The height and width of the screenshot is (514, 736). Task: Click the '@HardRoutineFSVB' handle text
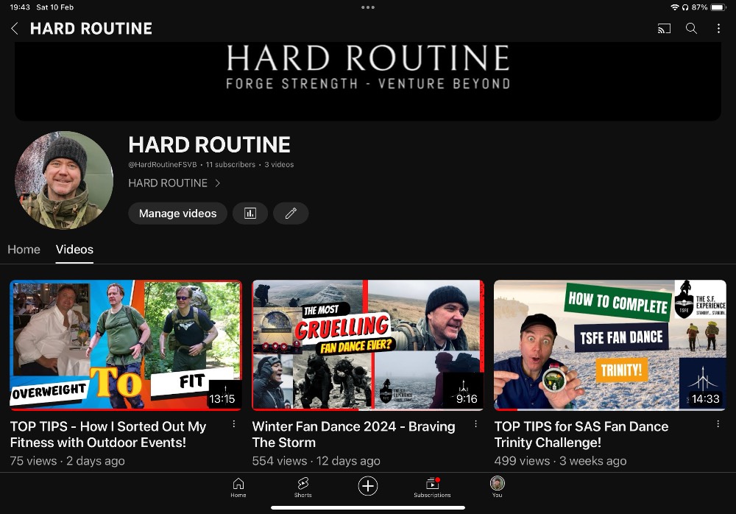coord(163,165)
